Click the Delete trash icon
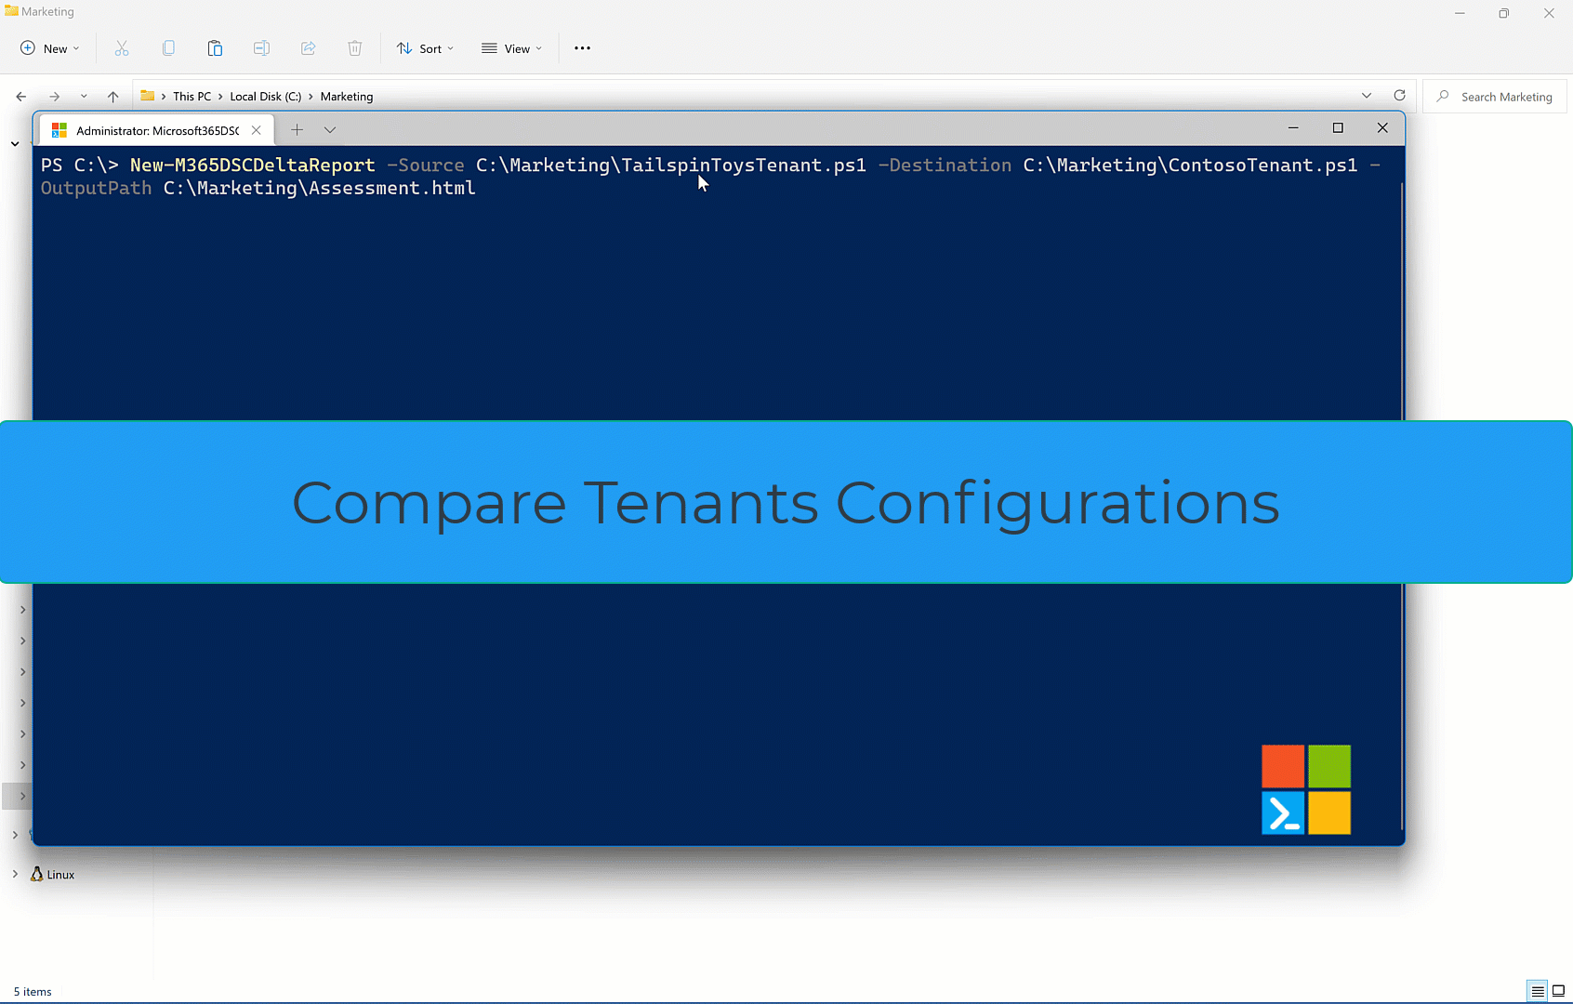1573x1004 pixels. [355, 48]
